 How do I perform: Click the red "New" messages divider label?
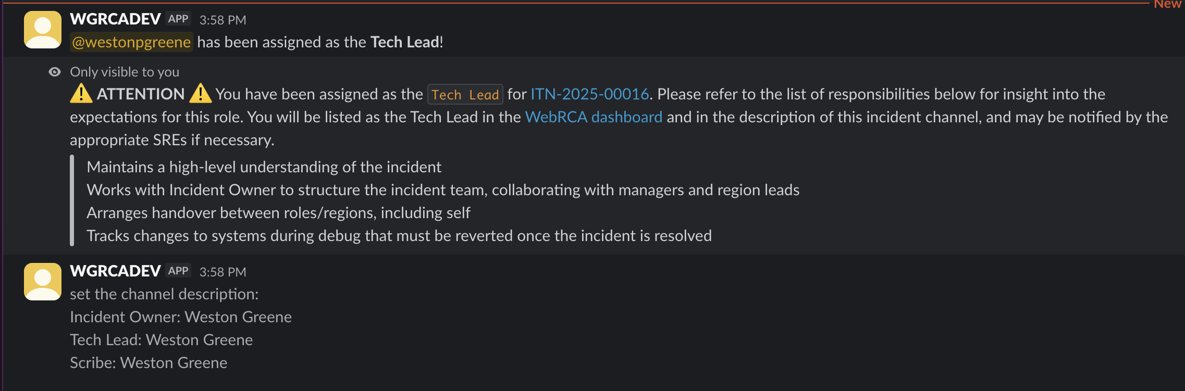(x=1167, y=4)
